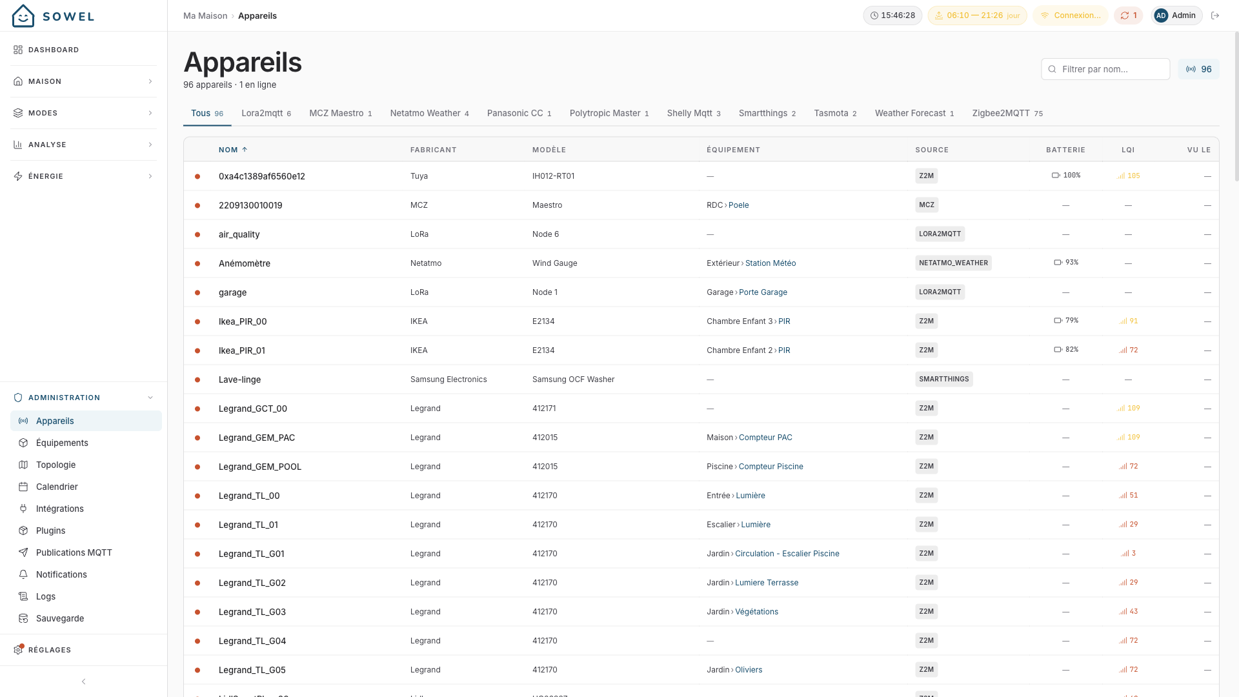Click the Équipements cube icon
1239x697 pixels.
pos(23,443)
